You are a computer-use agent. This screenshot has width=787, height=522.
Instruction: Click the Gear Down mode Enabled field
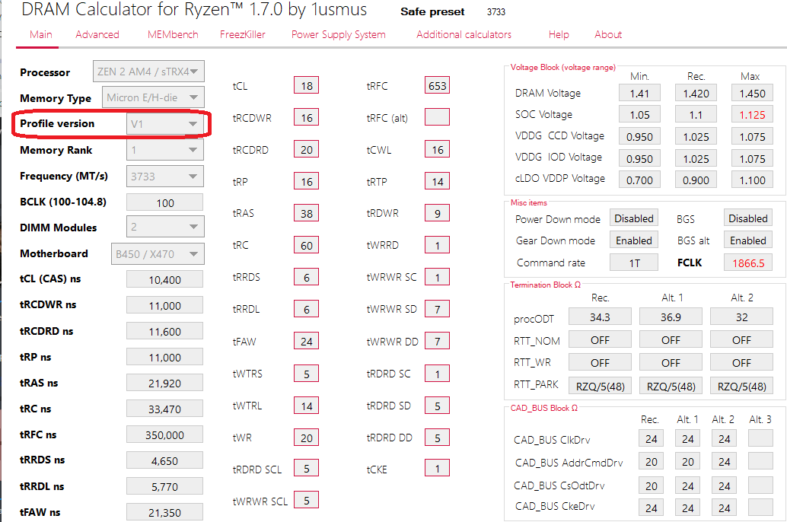pos(634,240)
